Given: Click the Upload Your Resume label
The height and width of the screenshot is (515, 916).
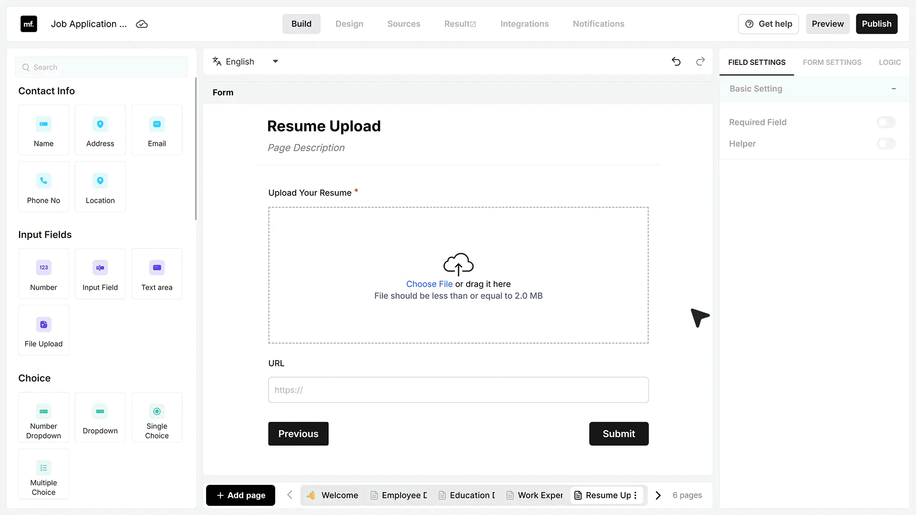Looking at the screenshot, I should pos(310,193).
